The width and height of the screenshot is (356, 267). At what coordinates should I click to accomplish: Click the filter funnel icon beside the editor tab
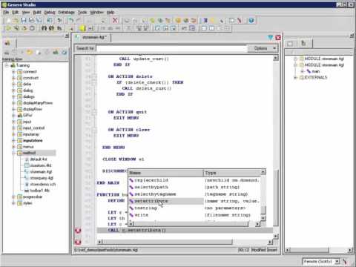[x=270, y=37]
